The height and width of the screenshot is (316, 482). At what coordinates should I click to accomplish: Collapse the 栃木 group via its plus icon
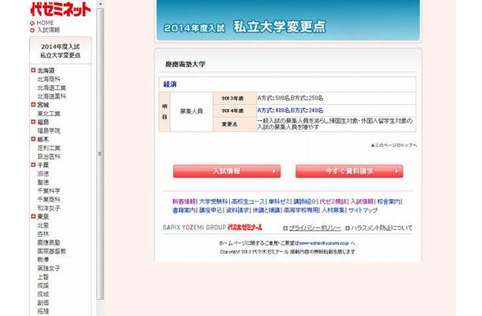click(33, 139)
